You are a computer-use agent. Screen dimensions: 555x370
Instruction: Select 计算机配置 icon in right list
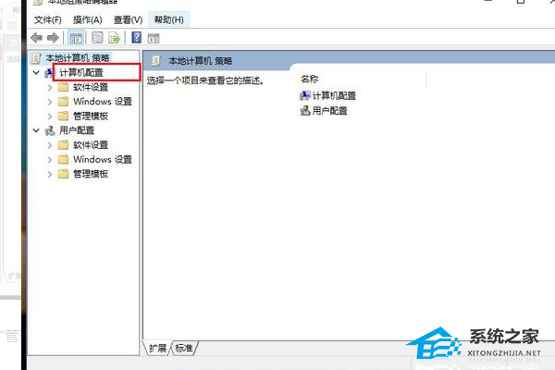click(304, 95)
